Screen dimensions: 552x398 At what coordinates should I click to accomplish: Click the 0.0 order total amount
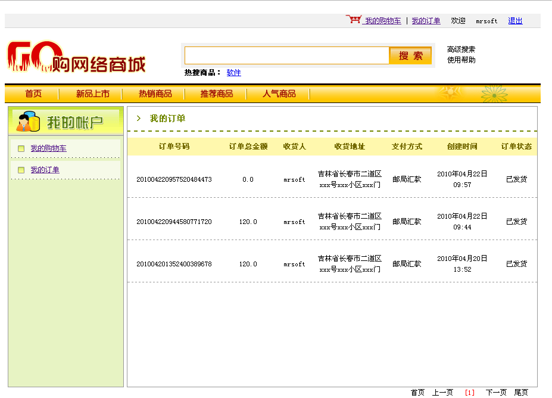pyautogui.click(x=248, y=179)
